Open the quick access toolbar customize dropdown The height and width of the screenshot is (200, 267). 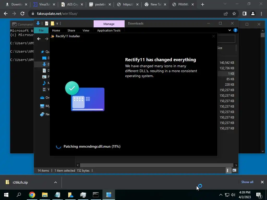click(57, 24)
